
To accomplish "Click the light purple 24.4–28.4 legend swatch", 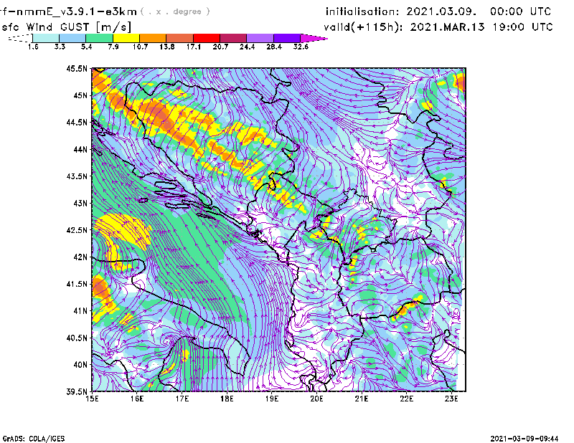I will (x=260, y=38).
